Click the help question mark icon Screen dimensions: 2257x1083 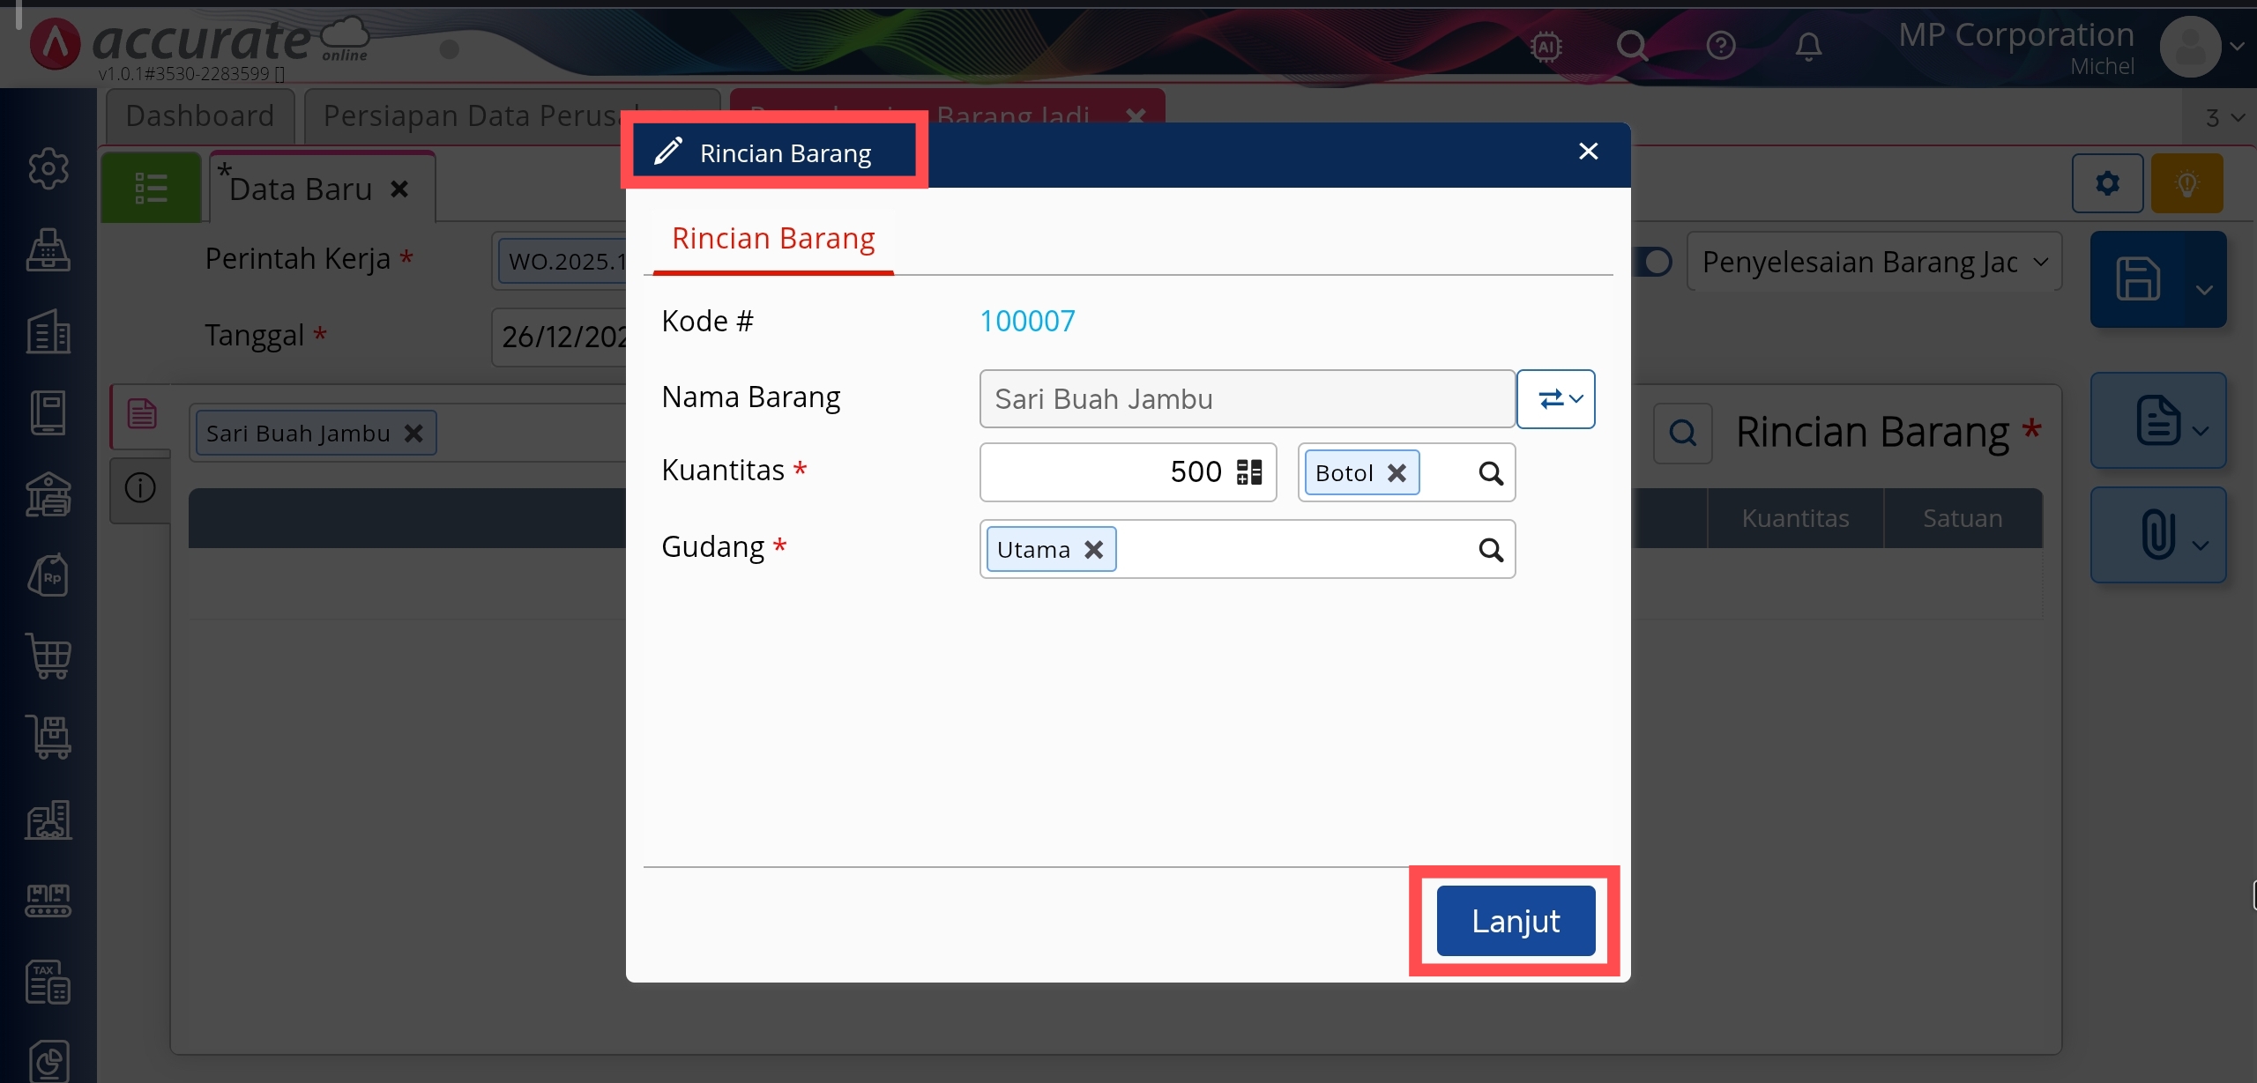1720,45
